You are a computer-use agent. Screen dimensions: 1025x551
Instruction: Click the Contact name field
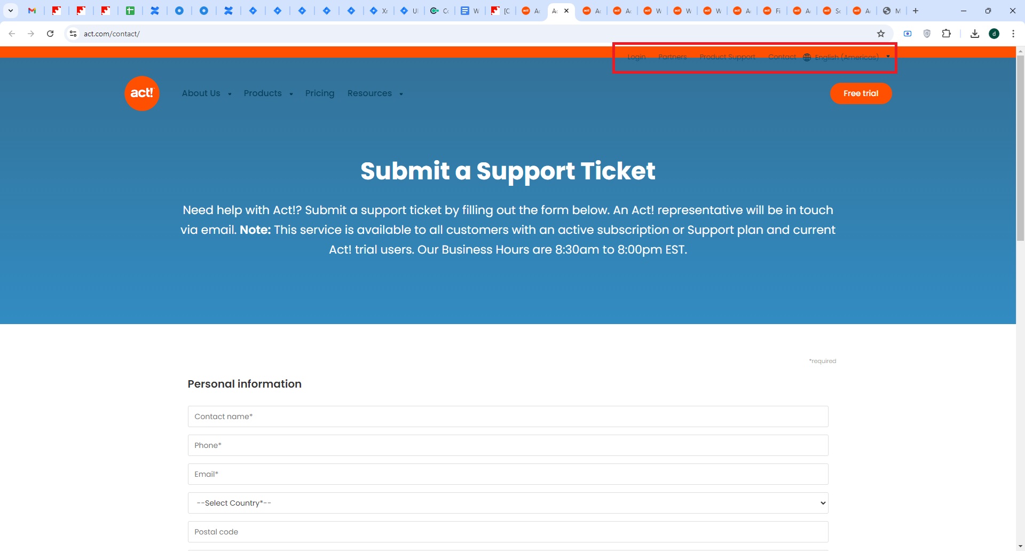[508, 416]
